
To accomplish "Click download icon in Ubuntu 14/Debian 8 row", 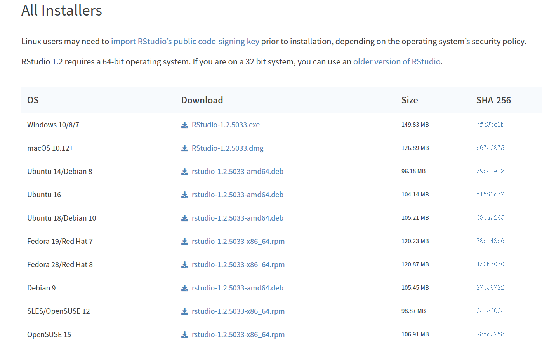I will (x=184, y=172).
